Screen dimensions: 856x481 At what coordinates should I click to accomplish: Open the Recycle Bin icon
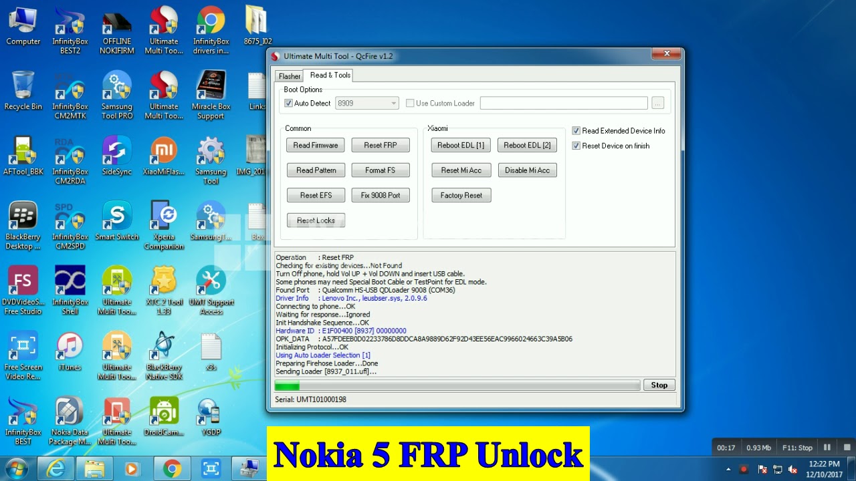tap(23, 91)
